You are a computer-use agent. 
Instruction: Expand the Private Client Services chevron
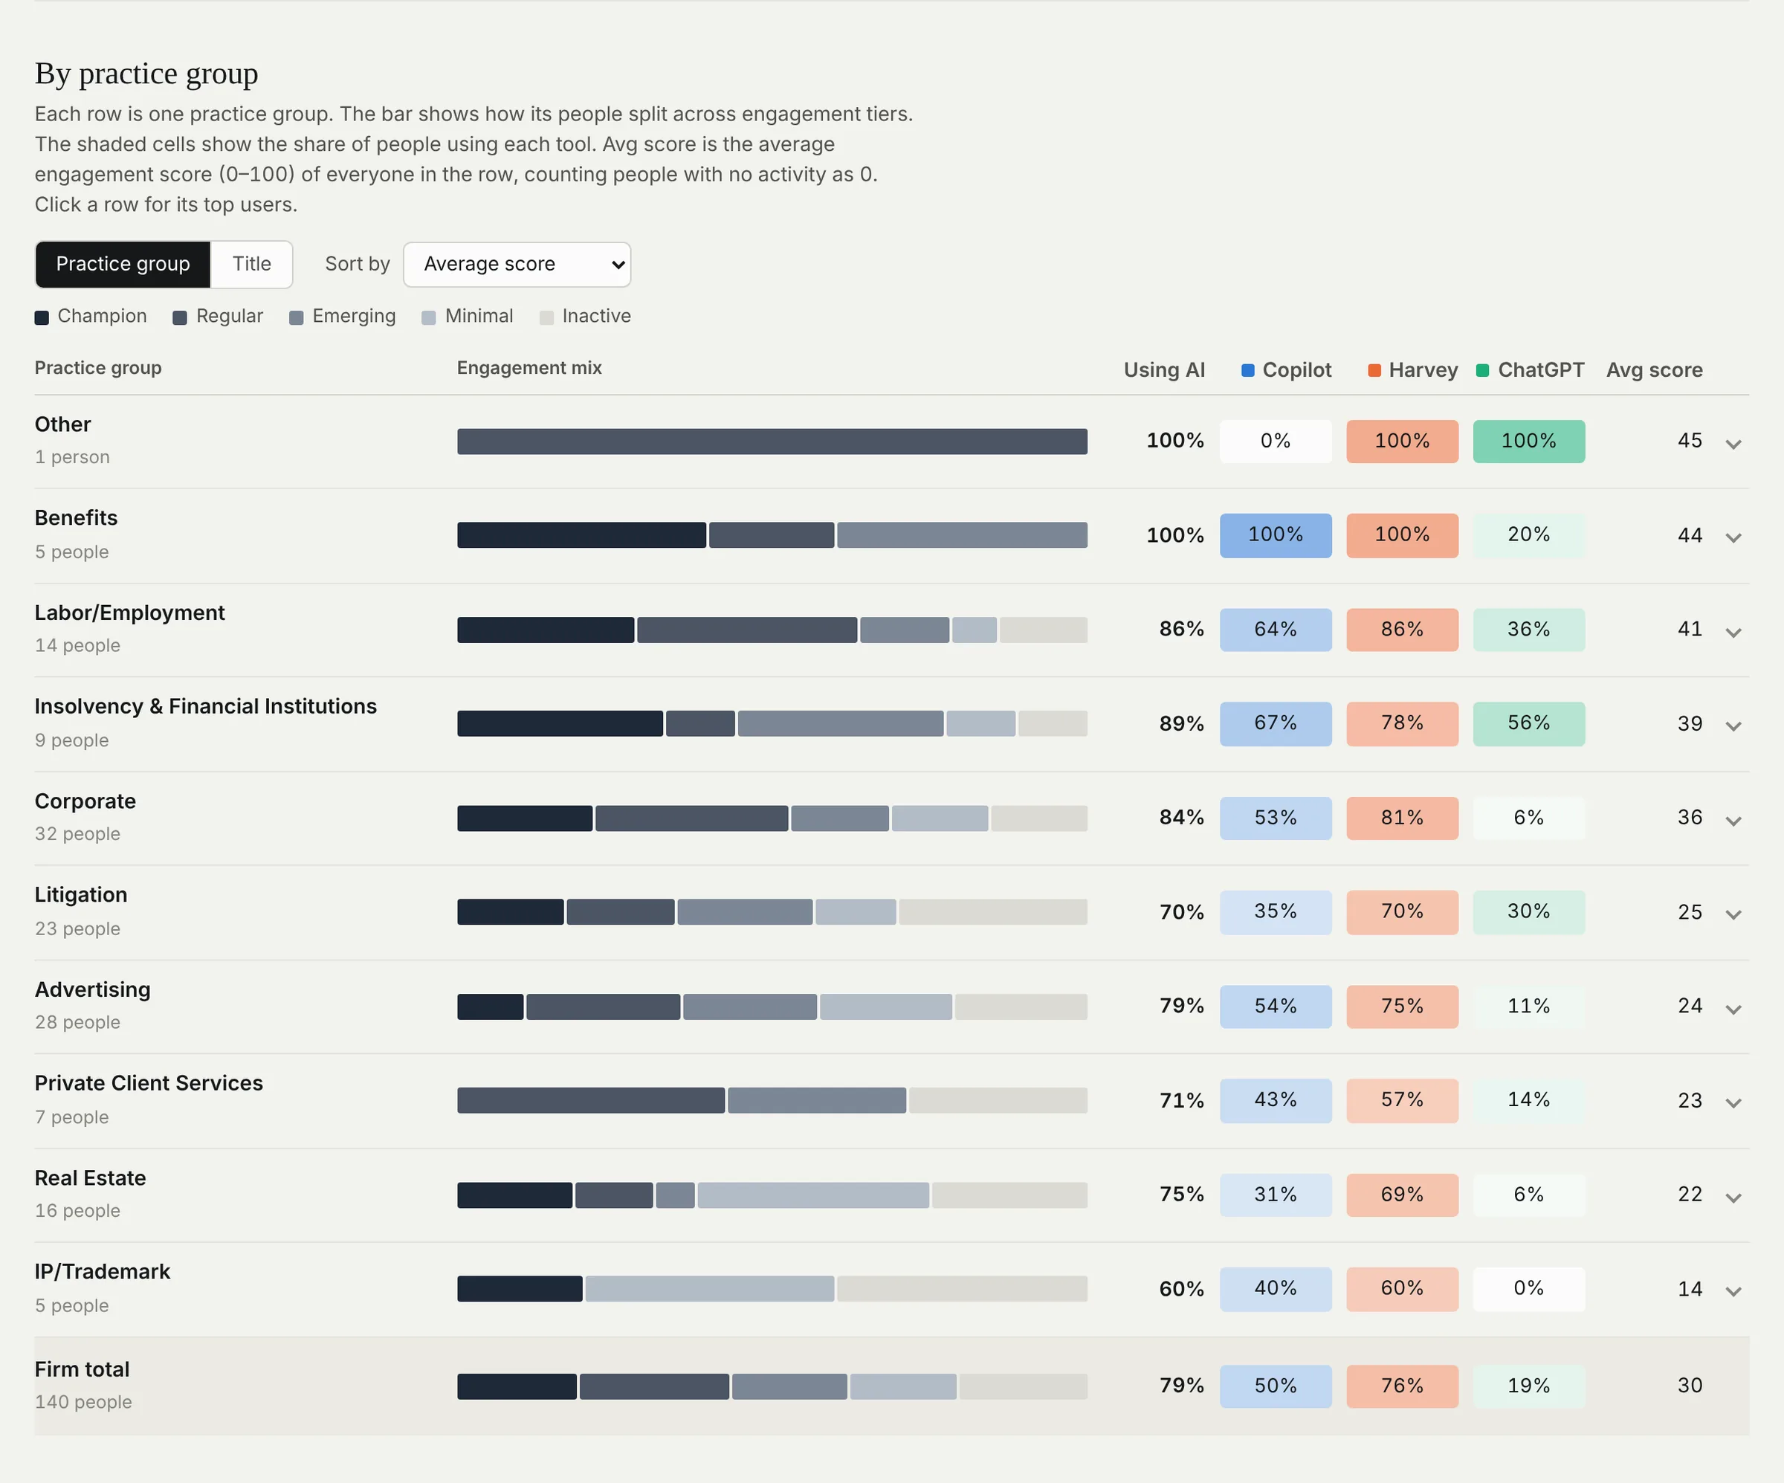click(1733, 1102)
